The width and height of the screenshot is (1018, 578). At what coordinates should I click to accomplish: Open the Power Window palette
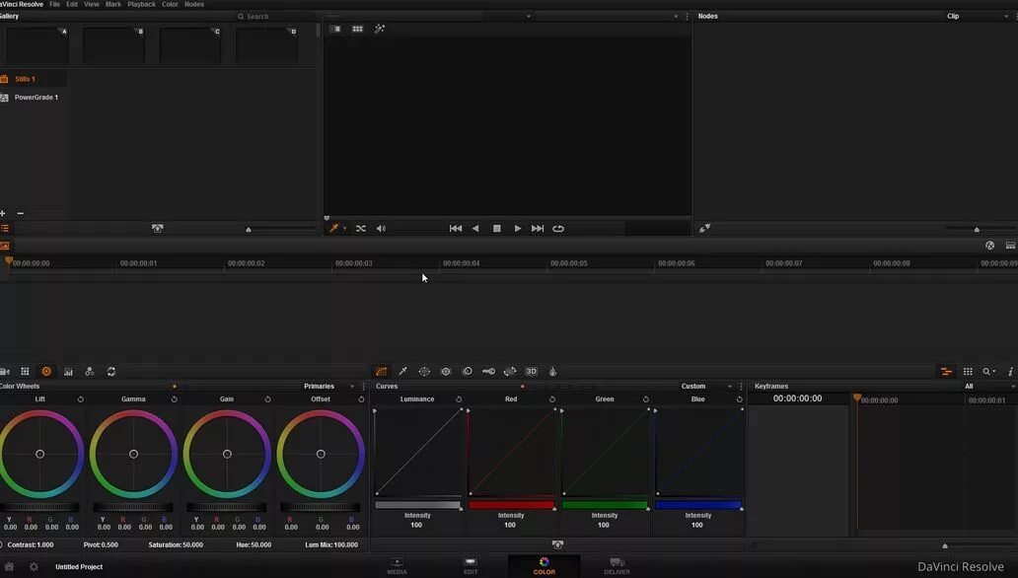pos(424,372)
